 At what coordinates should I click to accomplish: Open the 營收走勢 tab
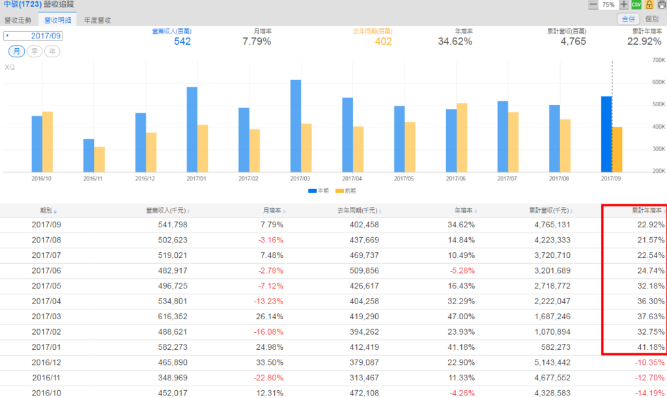click(x=18, y=20)
